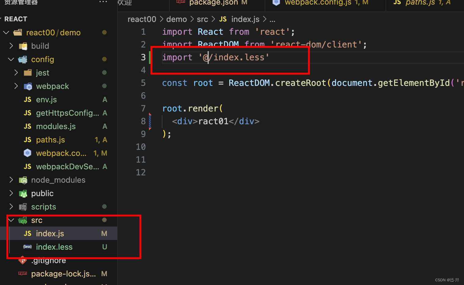Click line number 5 in the gutter
464x285 pixels.
(143, 83)
